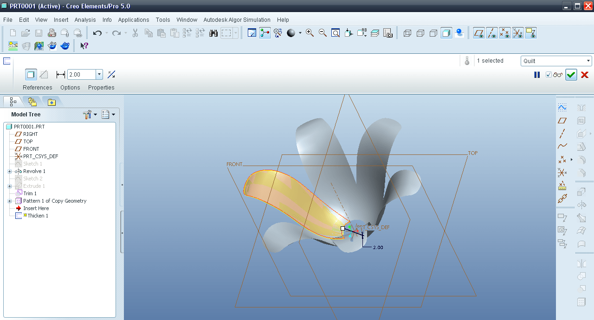Open the Find binoculars tool

pyautogui.click(x=213, y=33)
